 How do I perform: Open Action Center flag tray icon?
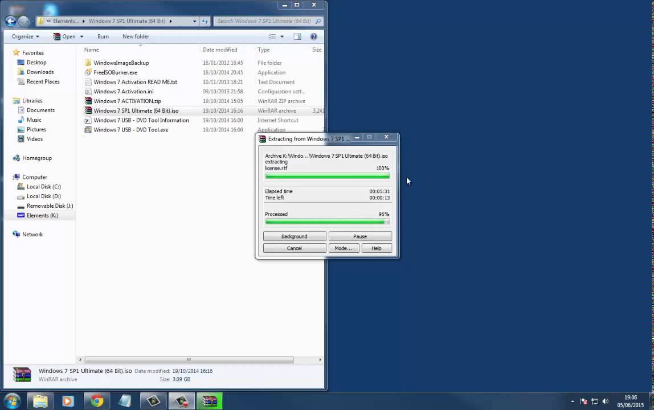[584, 401]
